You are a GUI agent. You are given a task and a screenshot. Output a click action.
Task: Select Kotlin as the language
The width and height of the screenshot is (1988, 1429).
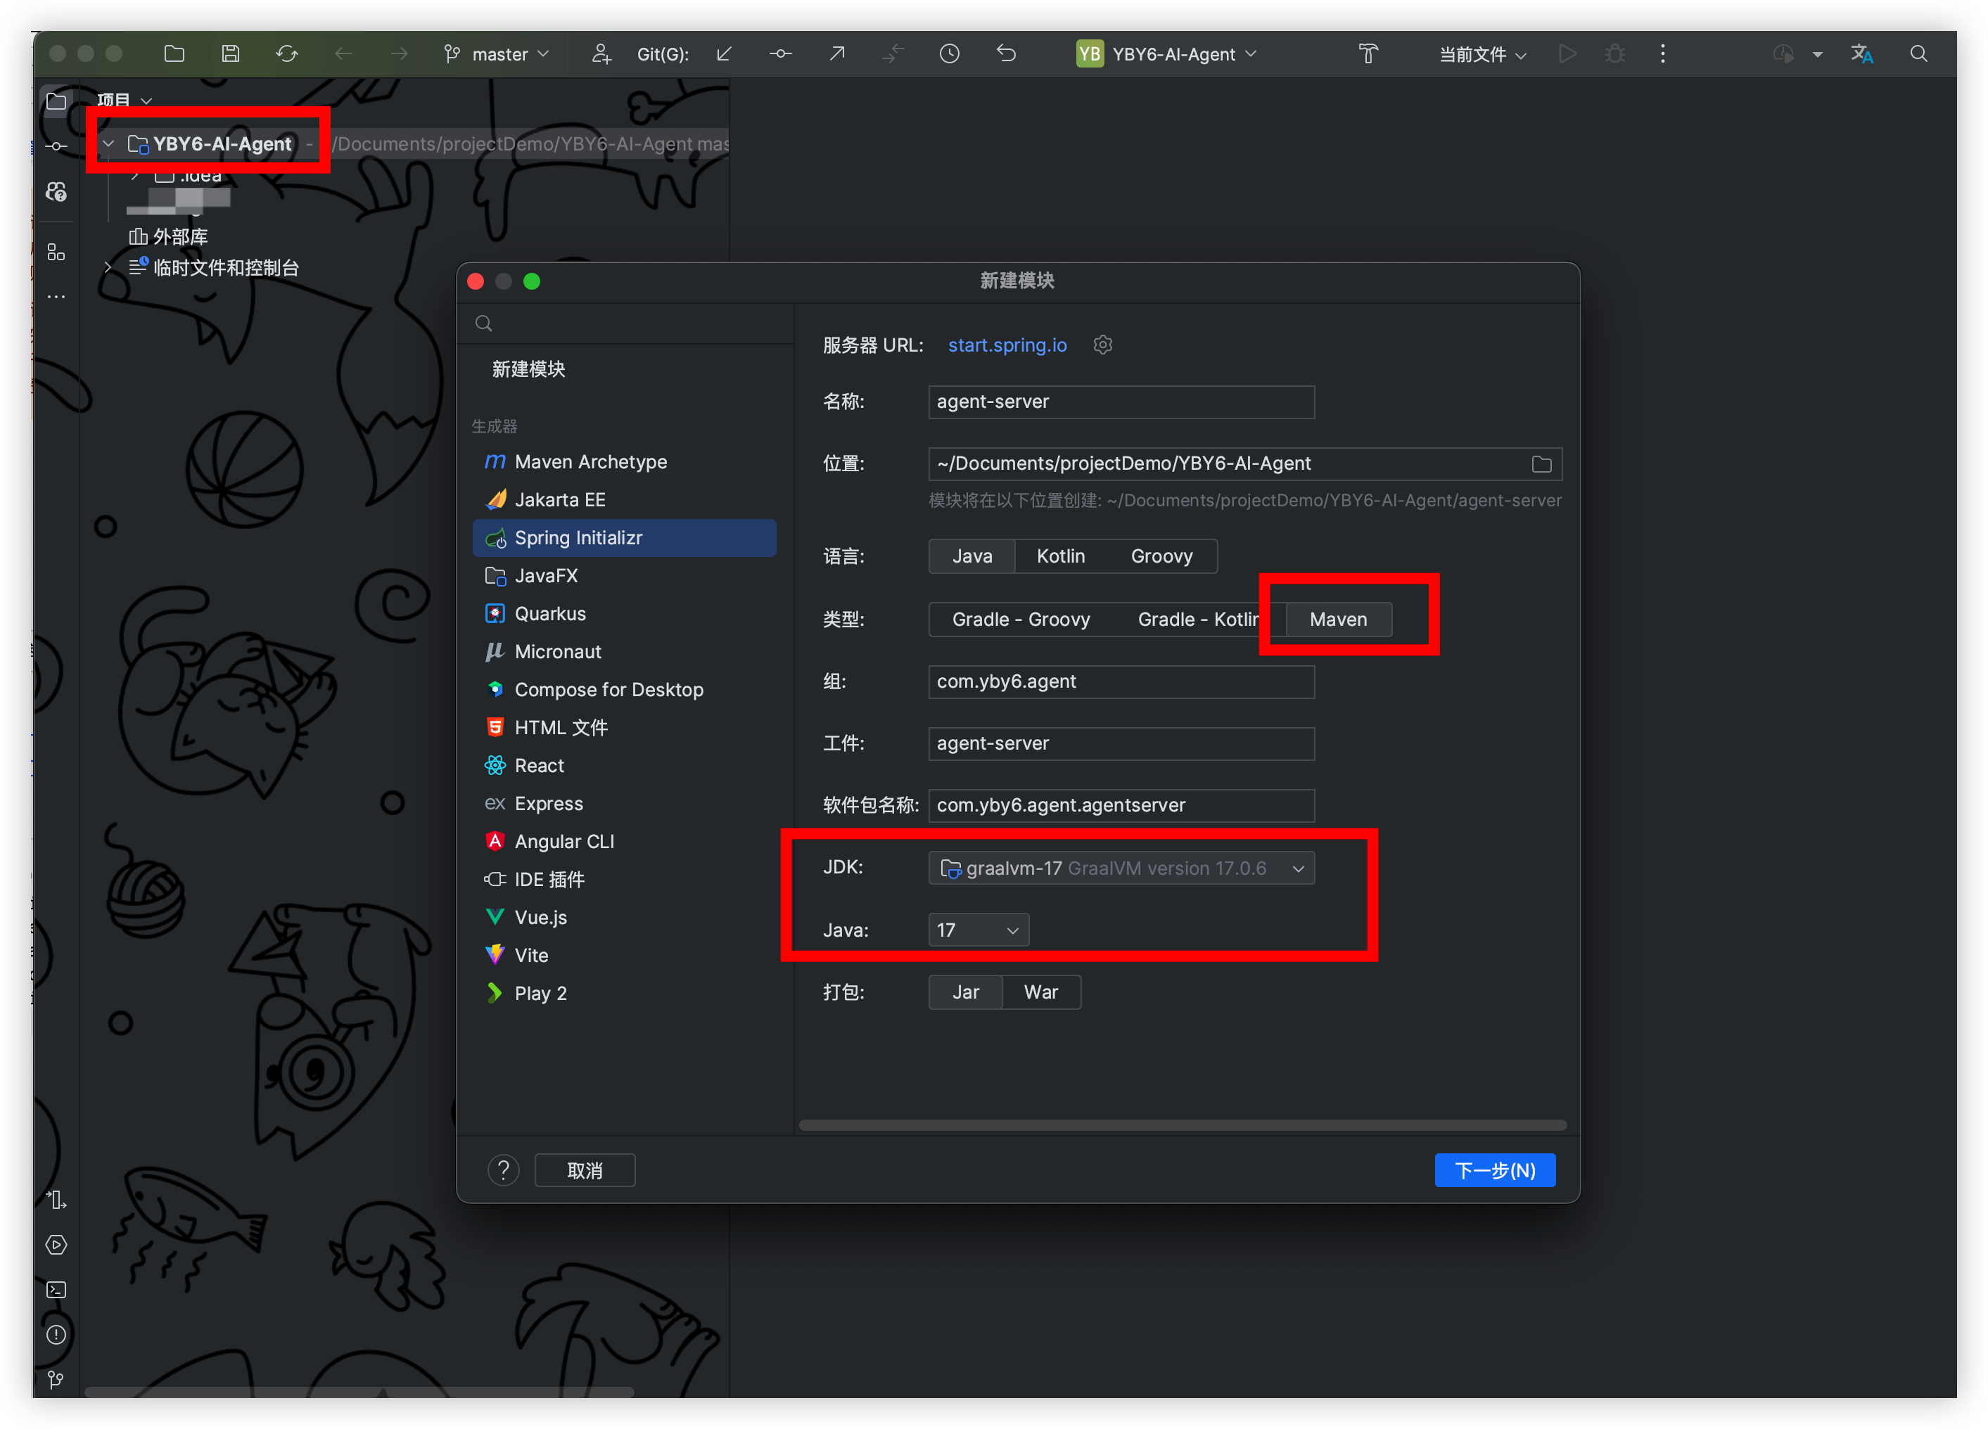click(1061, 556)
